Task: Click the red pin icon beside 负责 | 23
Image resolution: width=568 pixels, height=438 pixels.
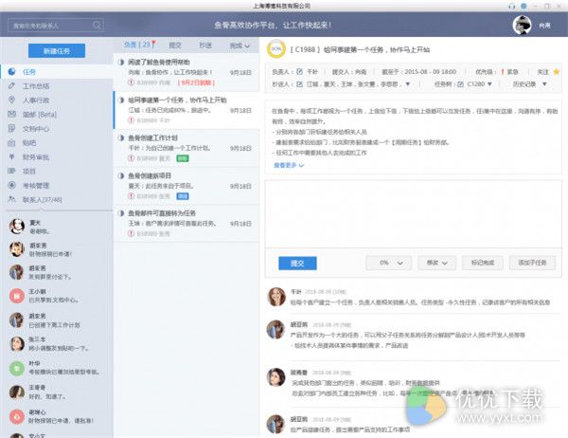Action: coord(153,45)
